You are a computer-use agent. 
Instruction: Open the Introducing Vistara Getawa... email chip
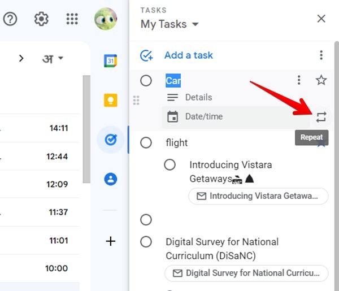(258, 196)
